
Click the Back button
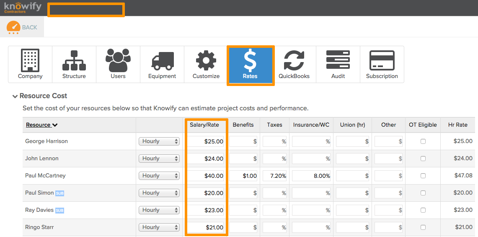click(x=22, y=27)
